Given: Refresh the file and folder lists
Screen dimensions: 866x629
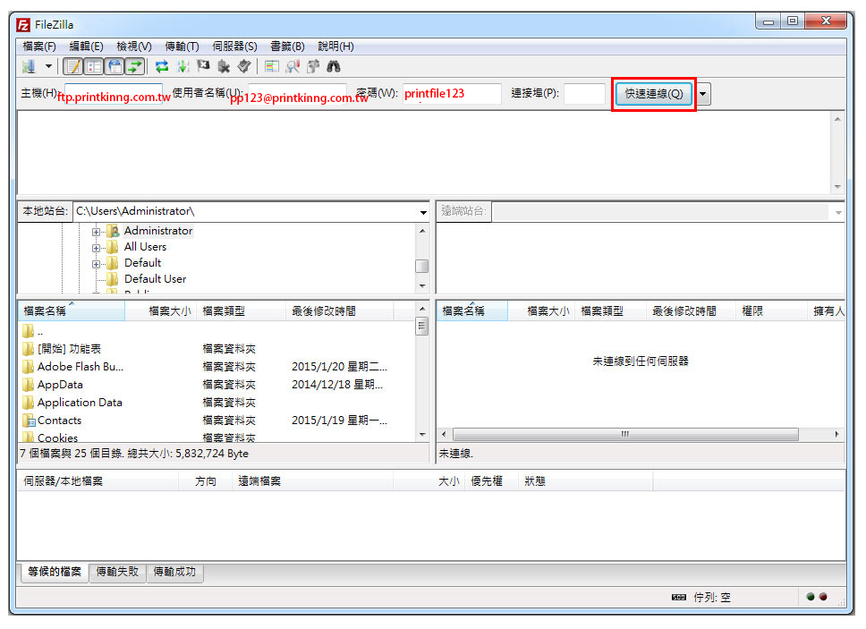Looking at the screenshot, I should click(162, 67).
